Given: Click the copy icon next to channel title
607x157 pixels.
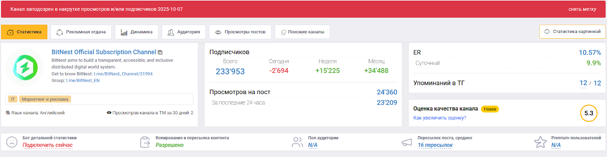Looking at the screenshot, I should click(x=160, y=53).
